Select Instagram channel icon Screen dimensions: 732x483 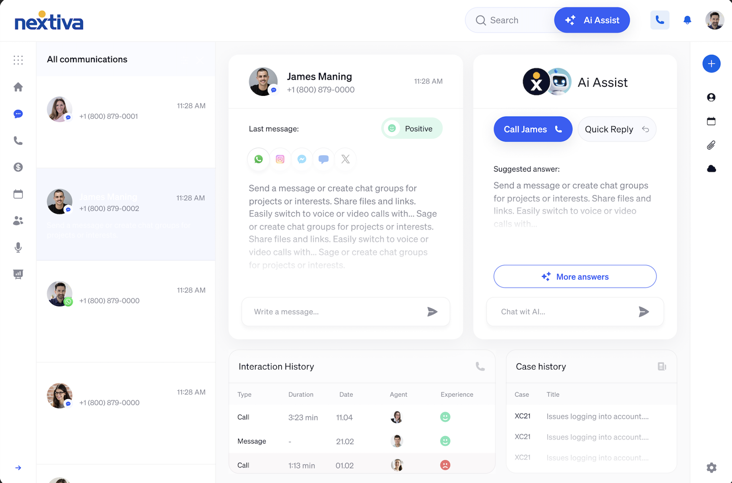[x=280, y=159]
